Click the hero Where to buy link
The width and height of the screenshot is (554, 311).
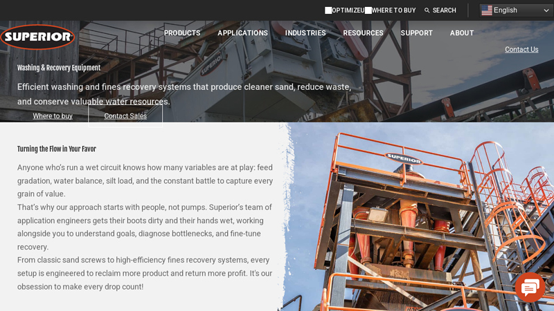(x=53, y=115)
